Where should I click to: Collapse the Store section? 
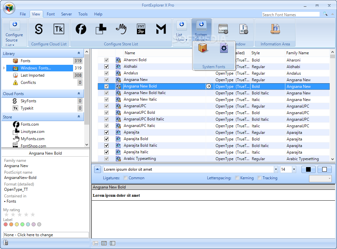point(79,116)
